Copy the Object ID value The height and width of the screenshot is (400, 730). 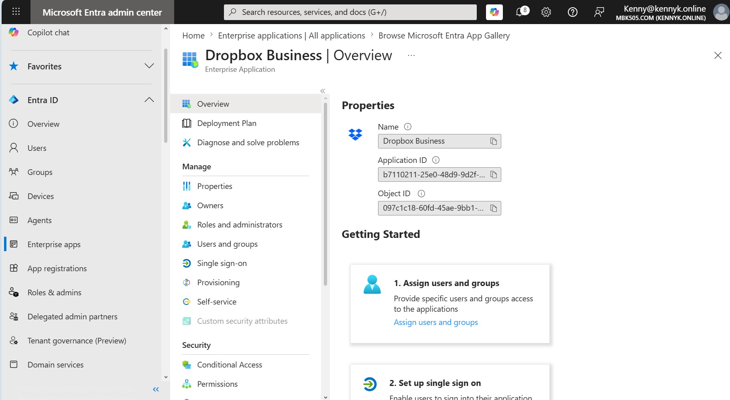coord(493,208)
